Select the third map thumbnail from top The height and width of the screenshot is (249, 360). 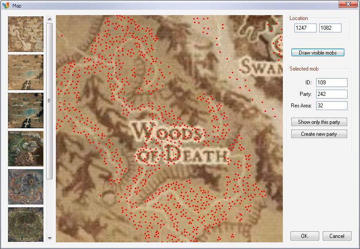pos(25,111)
